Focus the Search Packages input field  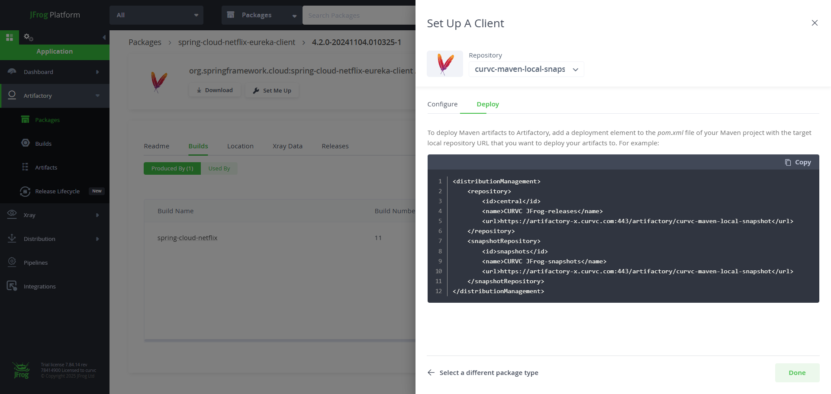359,15
